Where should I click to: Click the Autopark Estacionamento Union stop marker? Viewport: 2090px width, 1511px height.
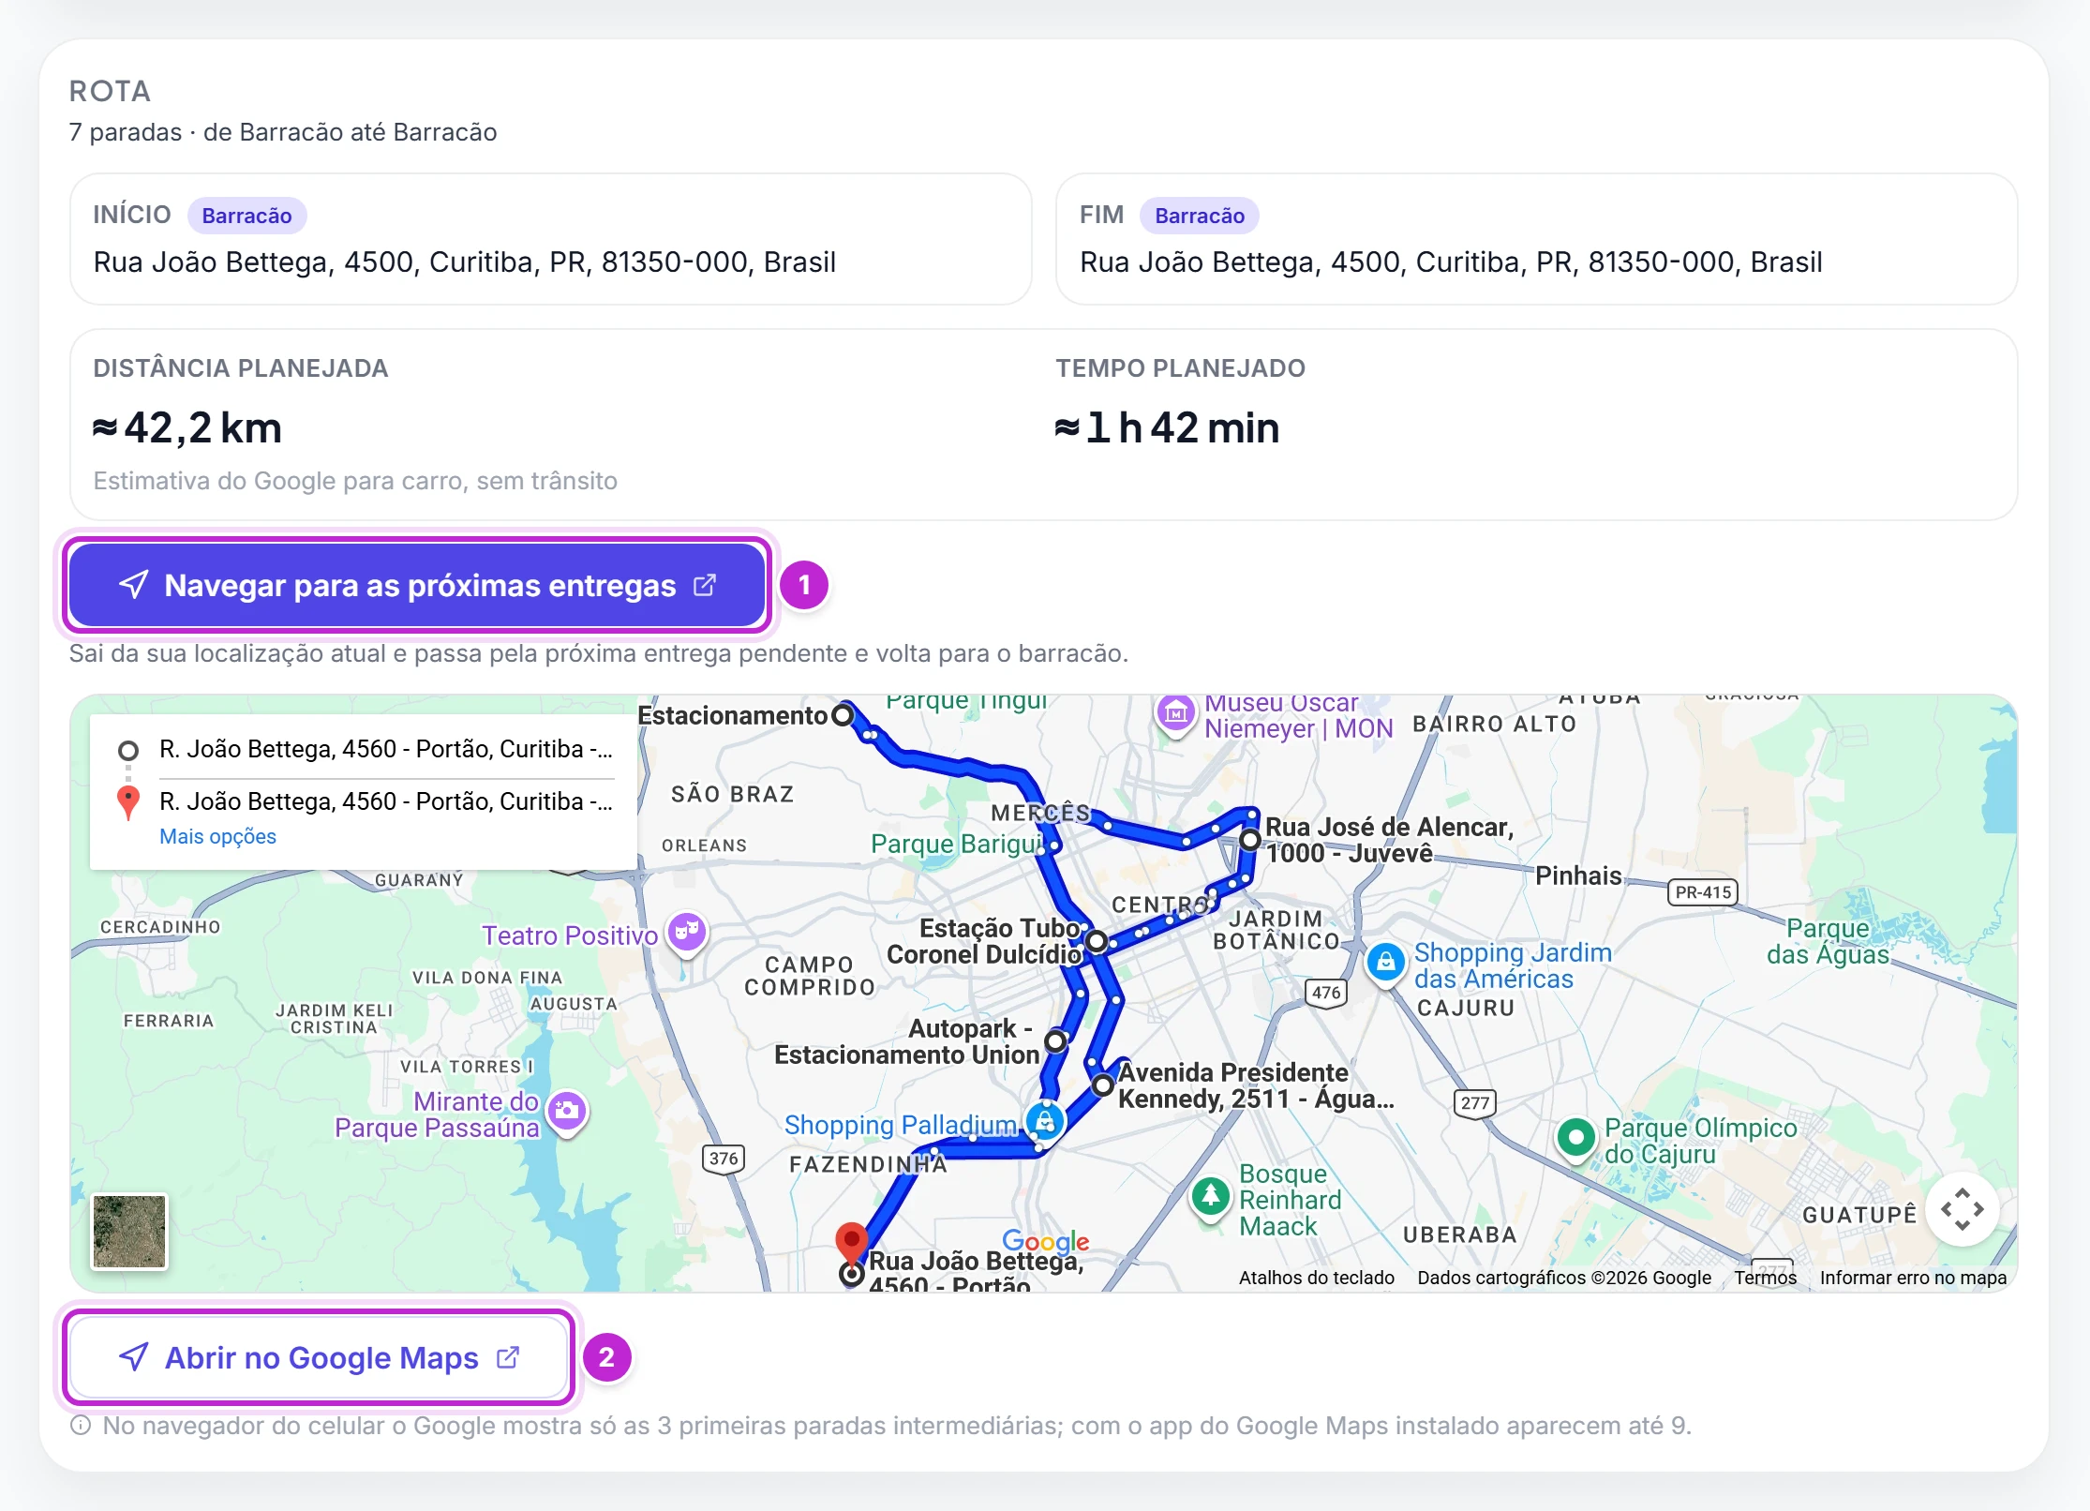(1056, 1040)
